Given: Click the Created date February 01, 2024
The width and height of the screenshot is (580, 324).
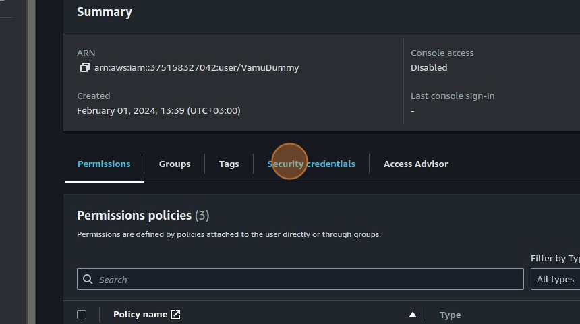Looking at the screenshot, I should pos(158,110).
